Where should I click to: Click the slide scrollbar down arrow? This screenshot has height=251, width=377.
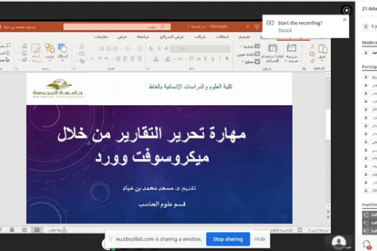(x=328, y=206)
